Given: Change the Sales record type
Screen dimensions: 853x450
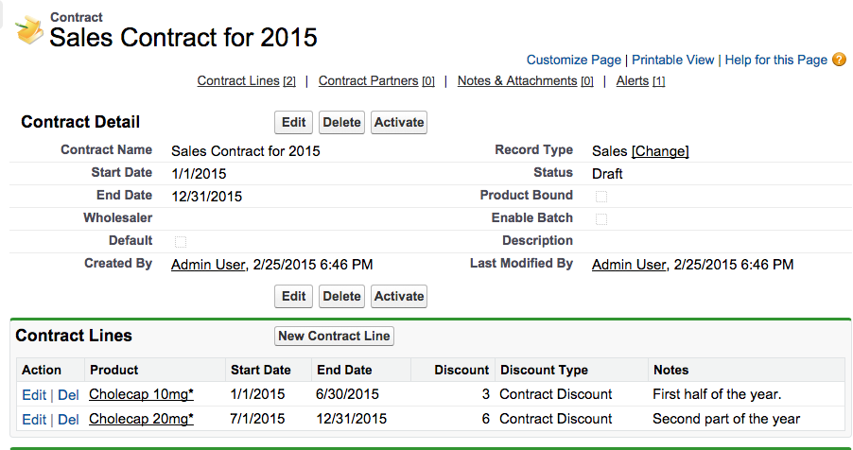Looking at the screenshot, I should [660, 151].
